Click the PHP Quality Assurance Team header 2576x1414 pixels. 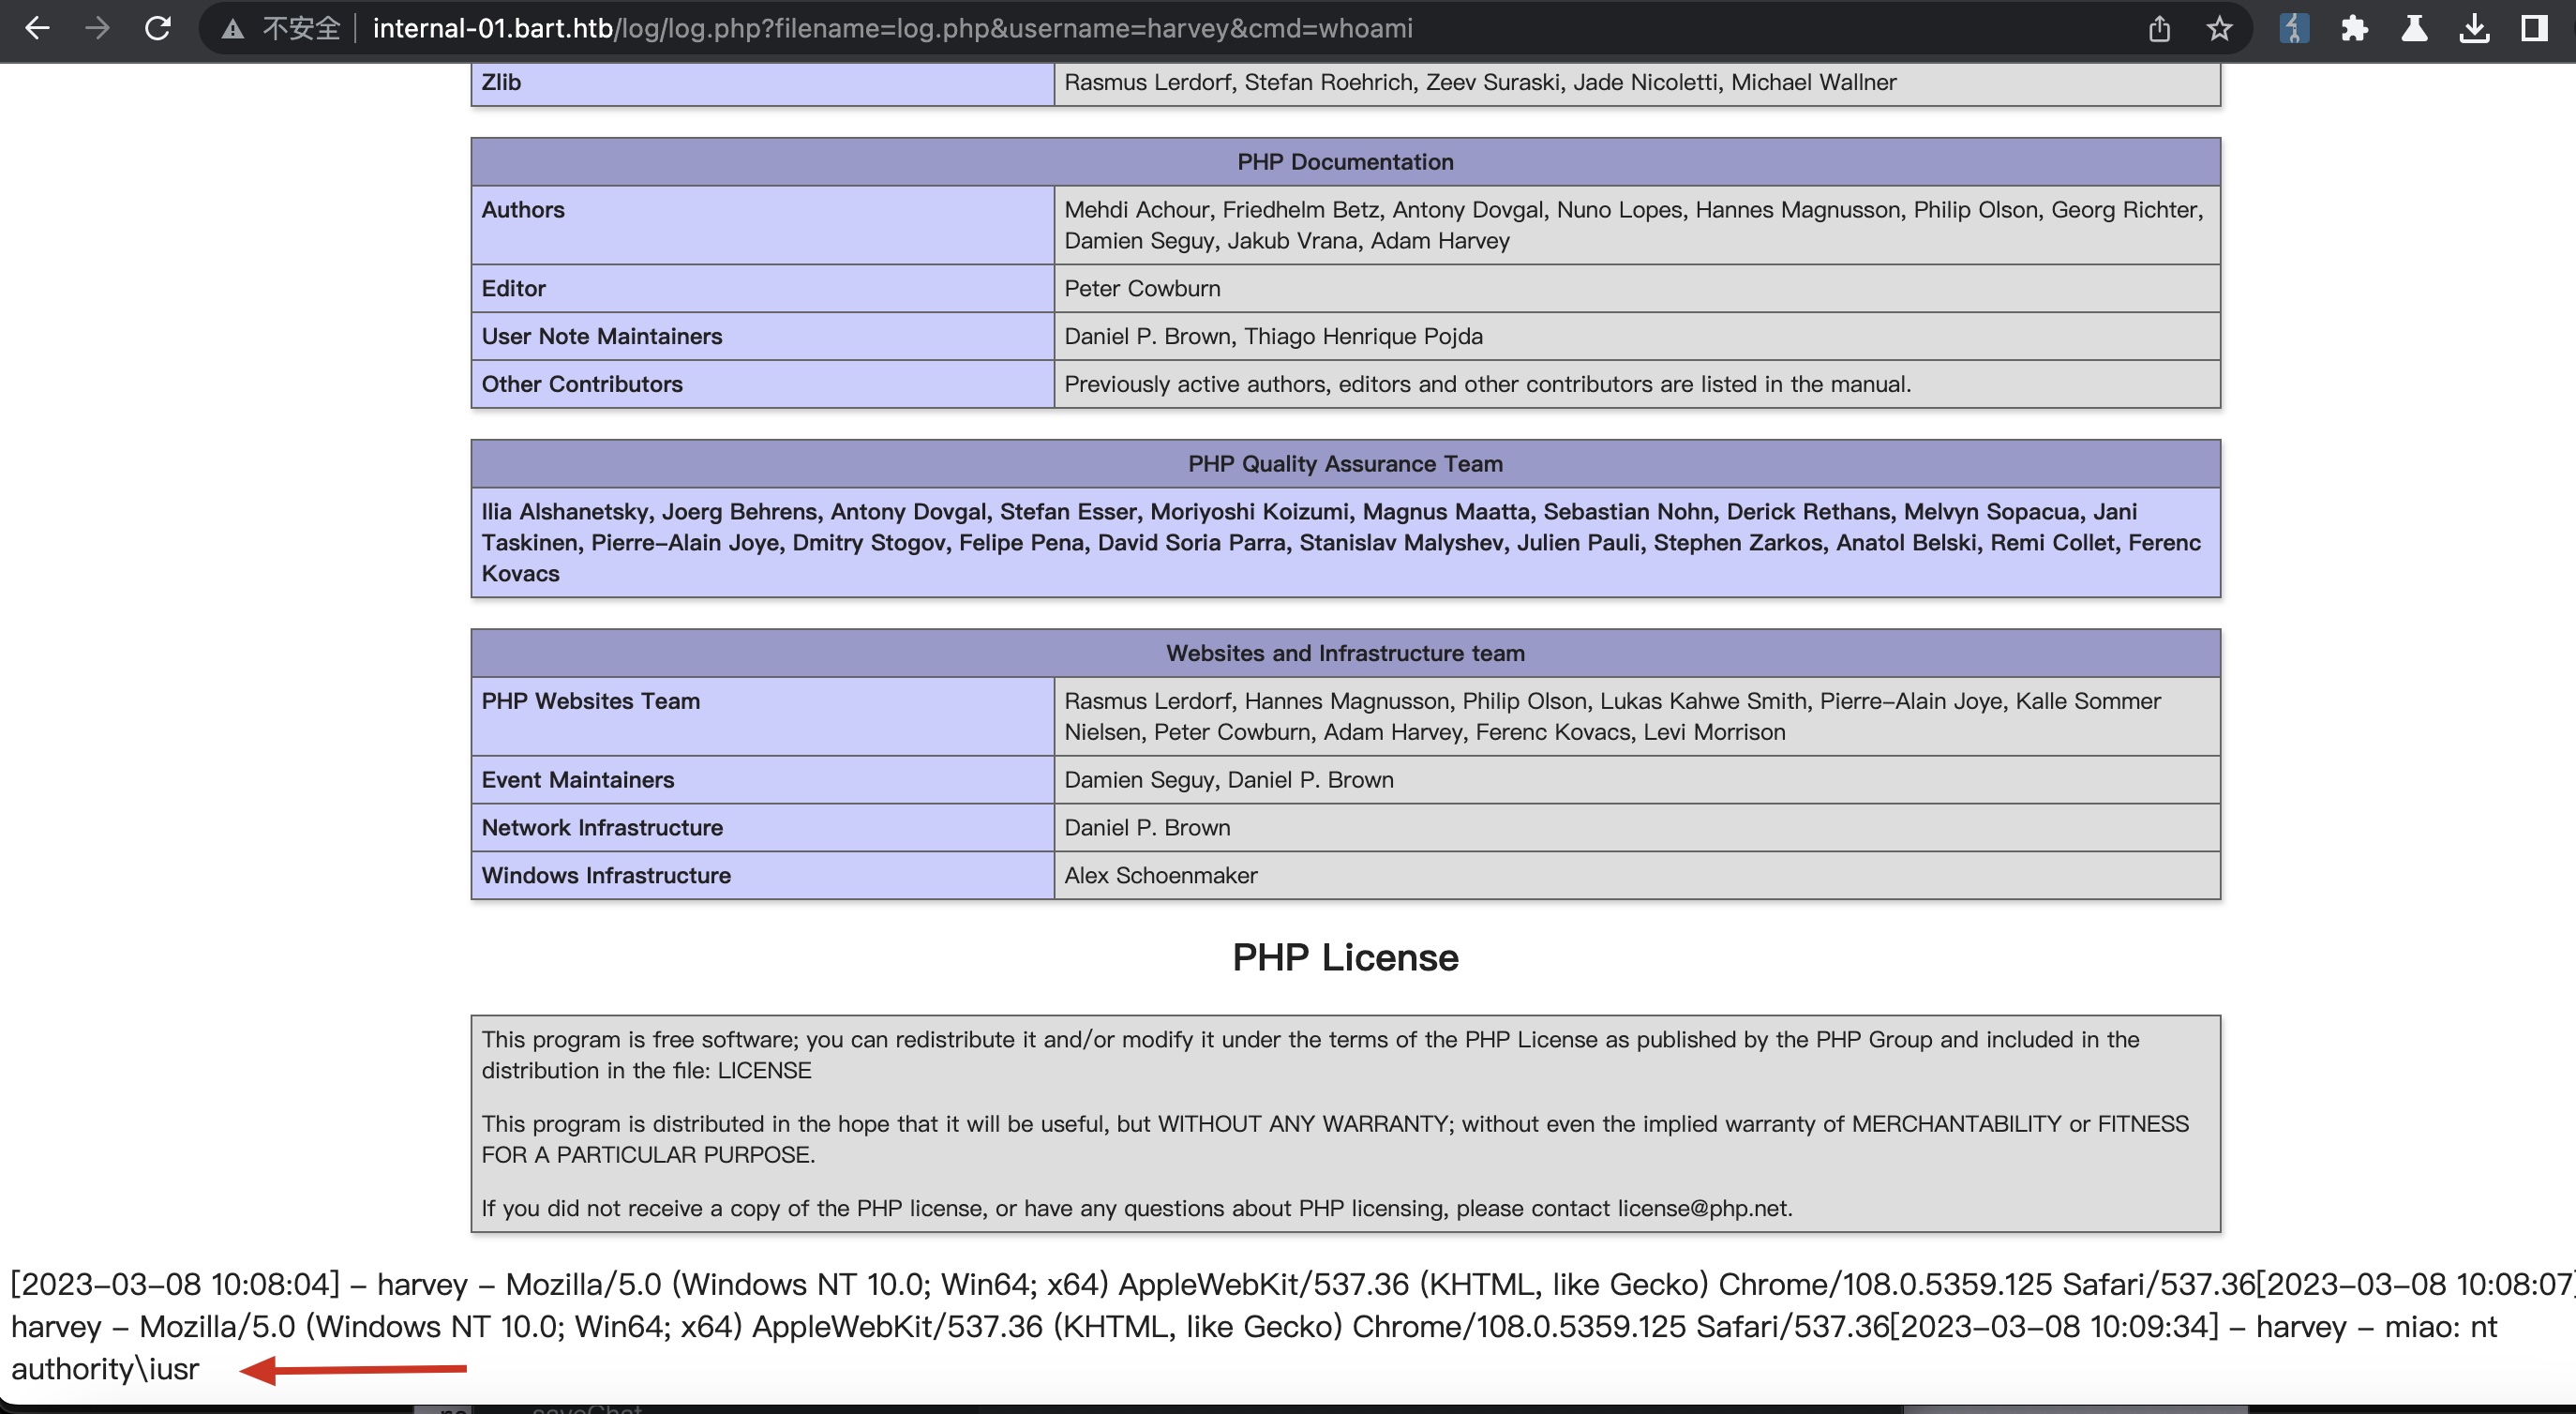tap(1345, 464)
